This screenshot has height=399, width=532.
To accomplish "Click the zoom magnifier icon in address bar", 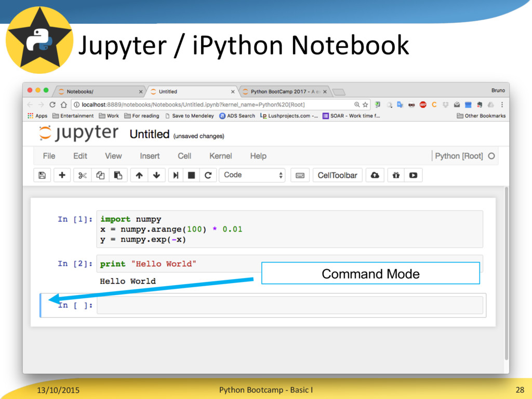I will pos(357,105).
